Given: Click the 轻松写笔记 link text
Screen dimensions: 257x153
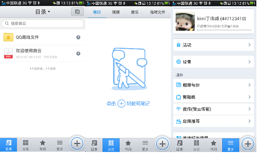Looking at the screenshot, I should (138, 103).
